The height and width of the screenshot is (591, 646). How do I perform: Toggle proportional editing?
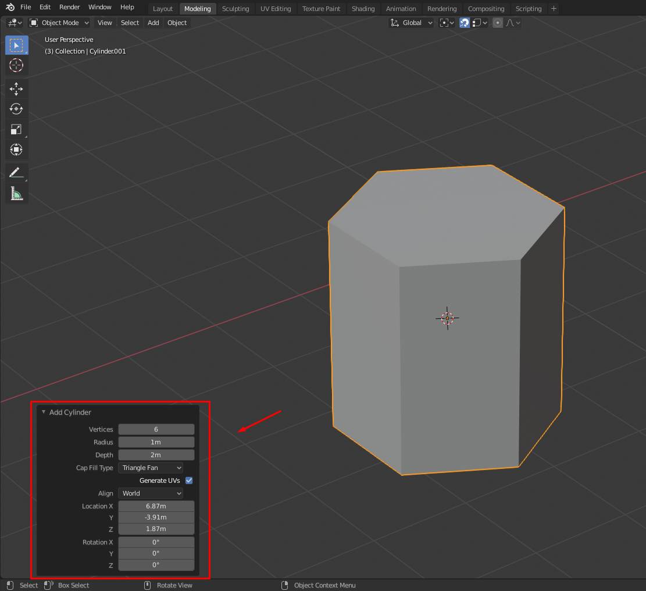[498, 23]
